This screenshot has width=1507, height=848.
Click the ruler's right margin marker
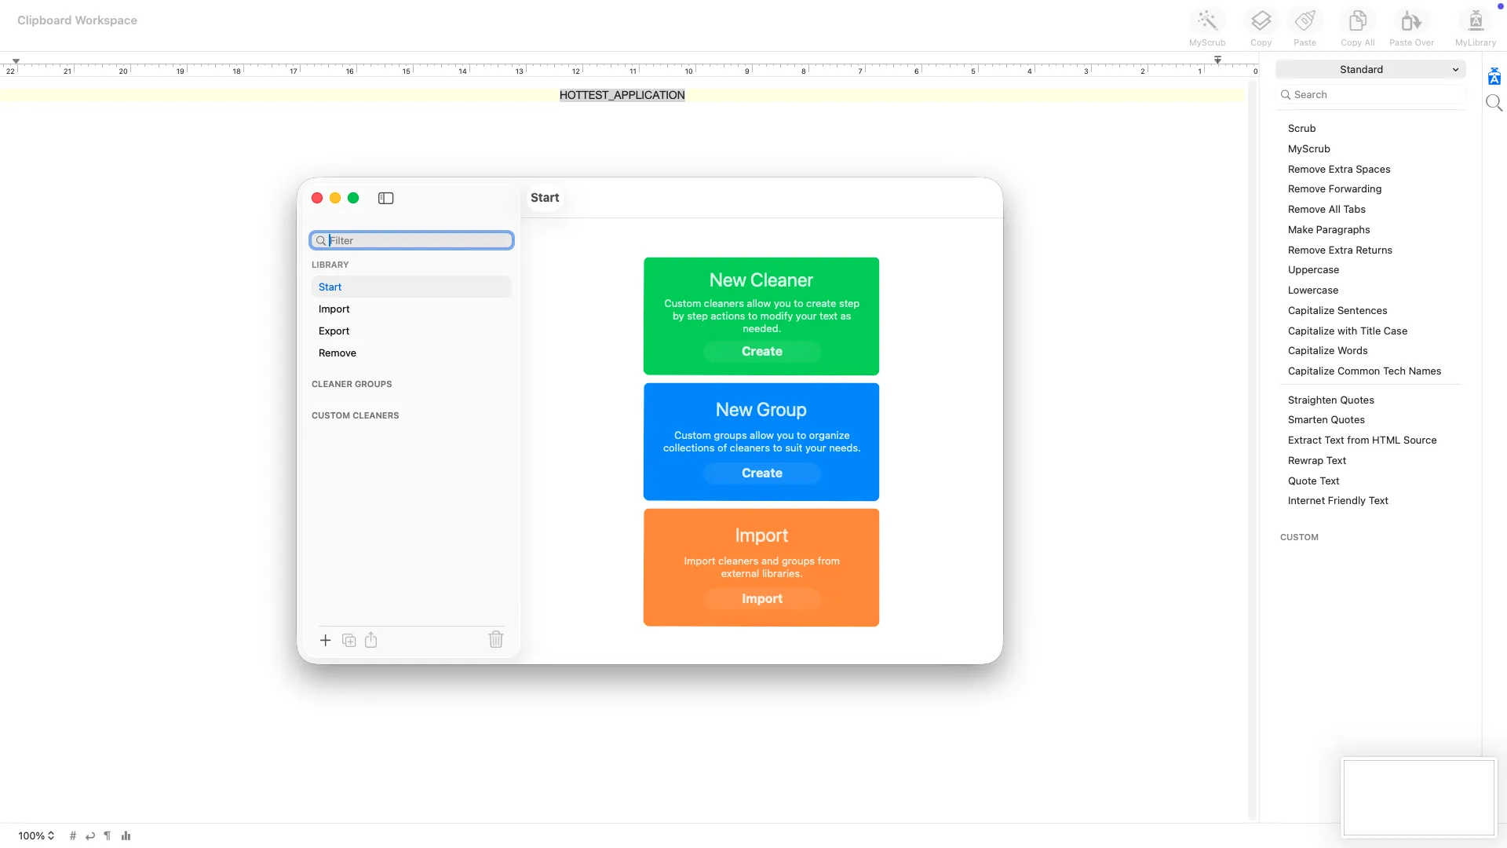(x=1217, y=60)
